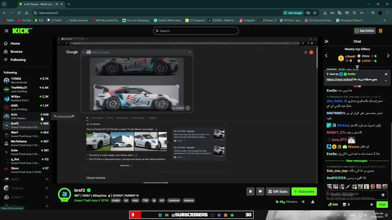The image size is (392, 220).
Task: Send message with the Chat button
Action: [382, 205]
